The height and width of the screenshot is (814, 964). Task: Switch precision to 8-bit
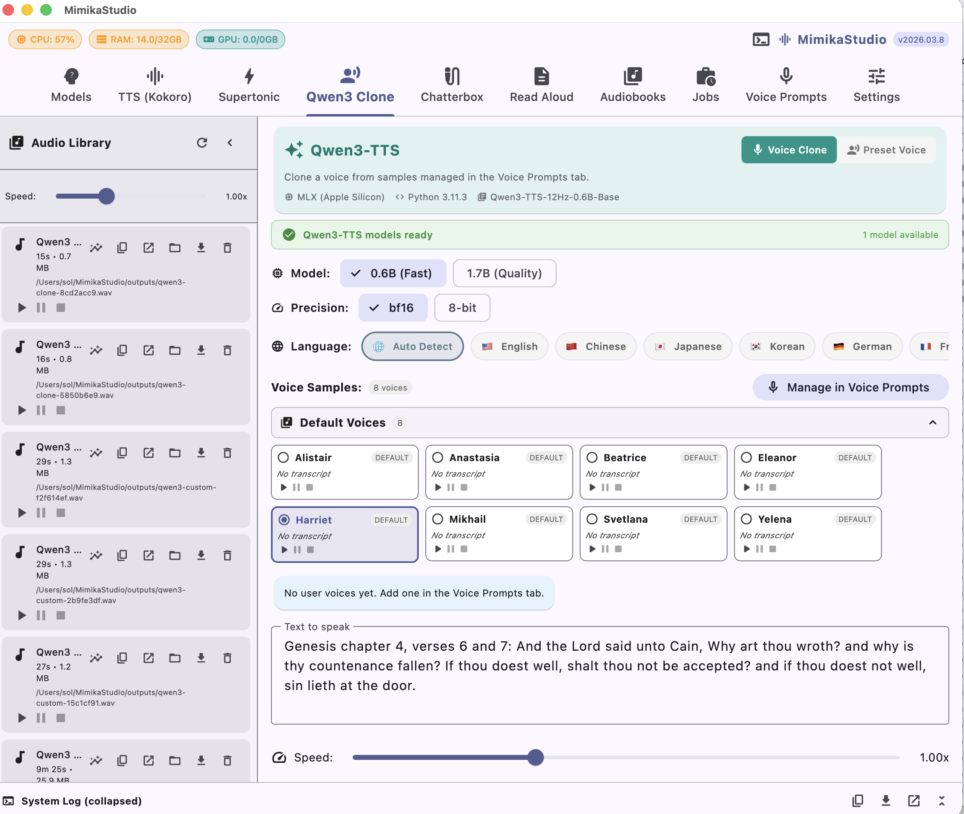click(462, 308)
